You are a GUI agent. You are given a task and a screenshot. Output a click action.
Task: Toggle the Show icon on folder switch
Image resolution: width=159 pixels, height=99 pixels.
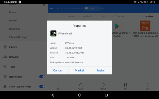tap(42, 87)
